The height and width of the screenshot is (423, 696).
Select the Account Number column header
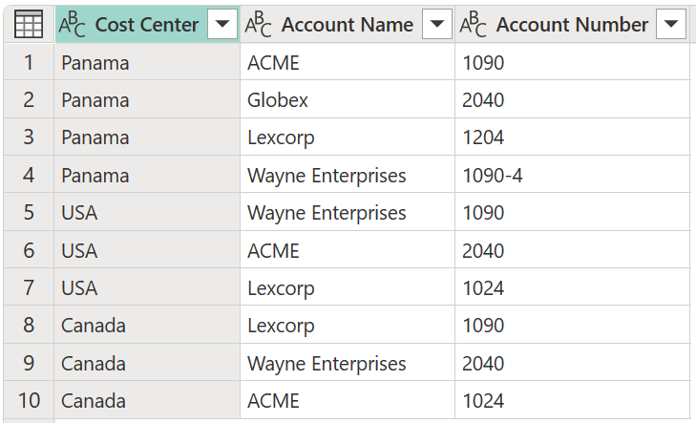coord(573,25)
